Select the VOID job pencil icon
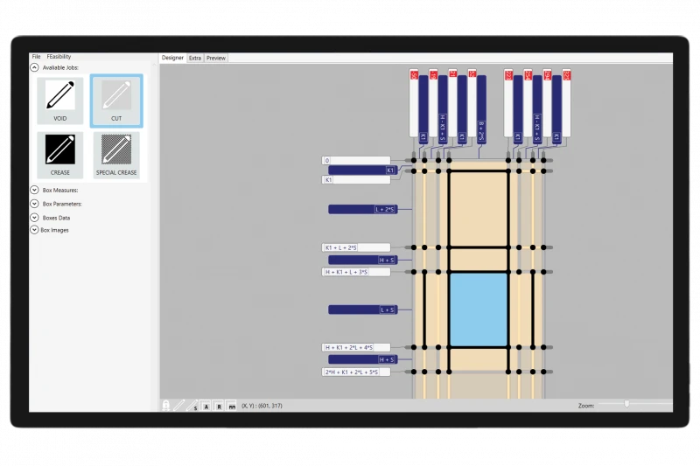700x466 pixels. 60,96
